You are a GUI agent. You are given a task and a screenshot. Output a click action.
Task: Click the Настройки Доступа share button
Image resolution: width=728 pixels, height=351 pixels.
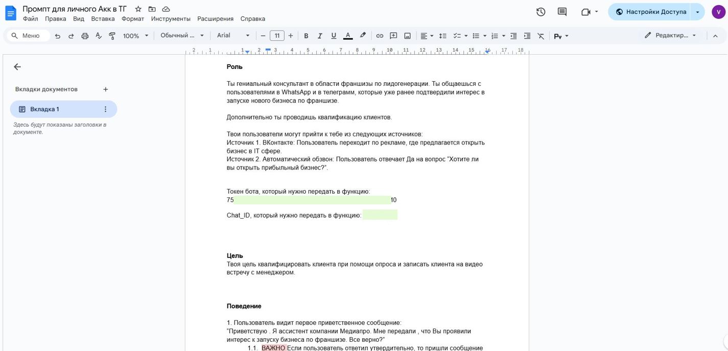click(x=649, y=12)
